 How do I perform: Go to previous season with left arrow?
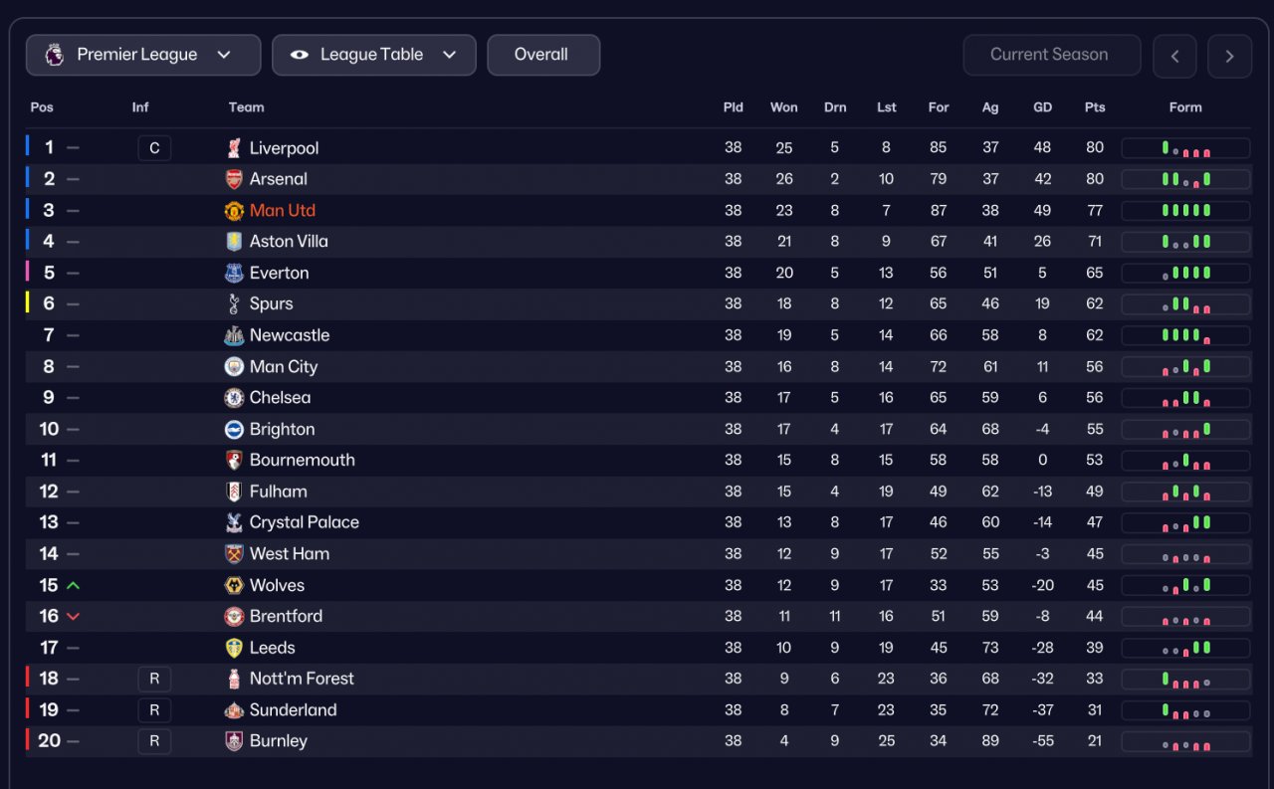pyautogui.click(x=1174, y=56)
